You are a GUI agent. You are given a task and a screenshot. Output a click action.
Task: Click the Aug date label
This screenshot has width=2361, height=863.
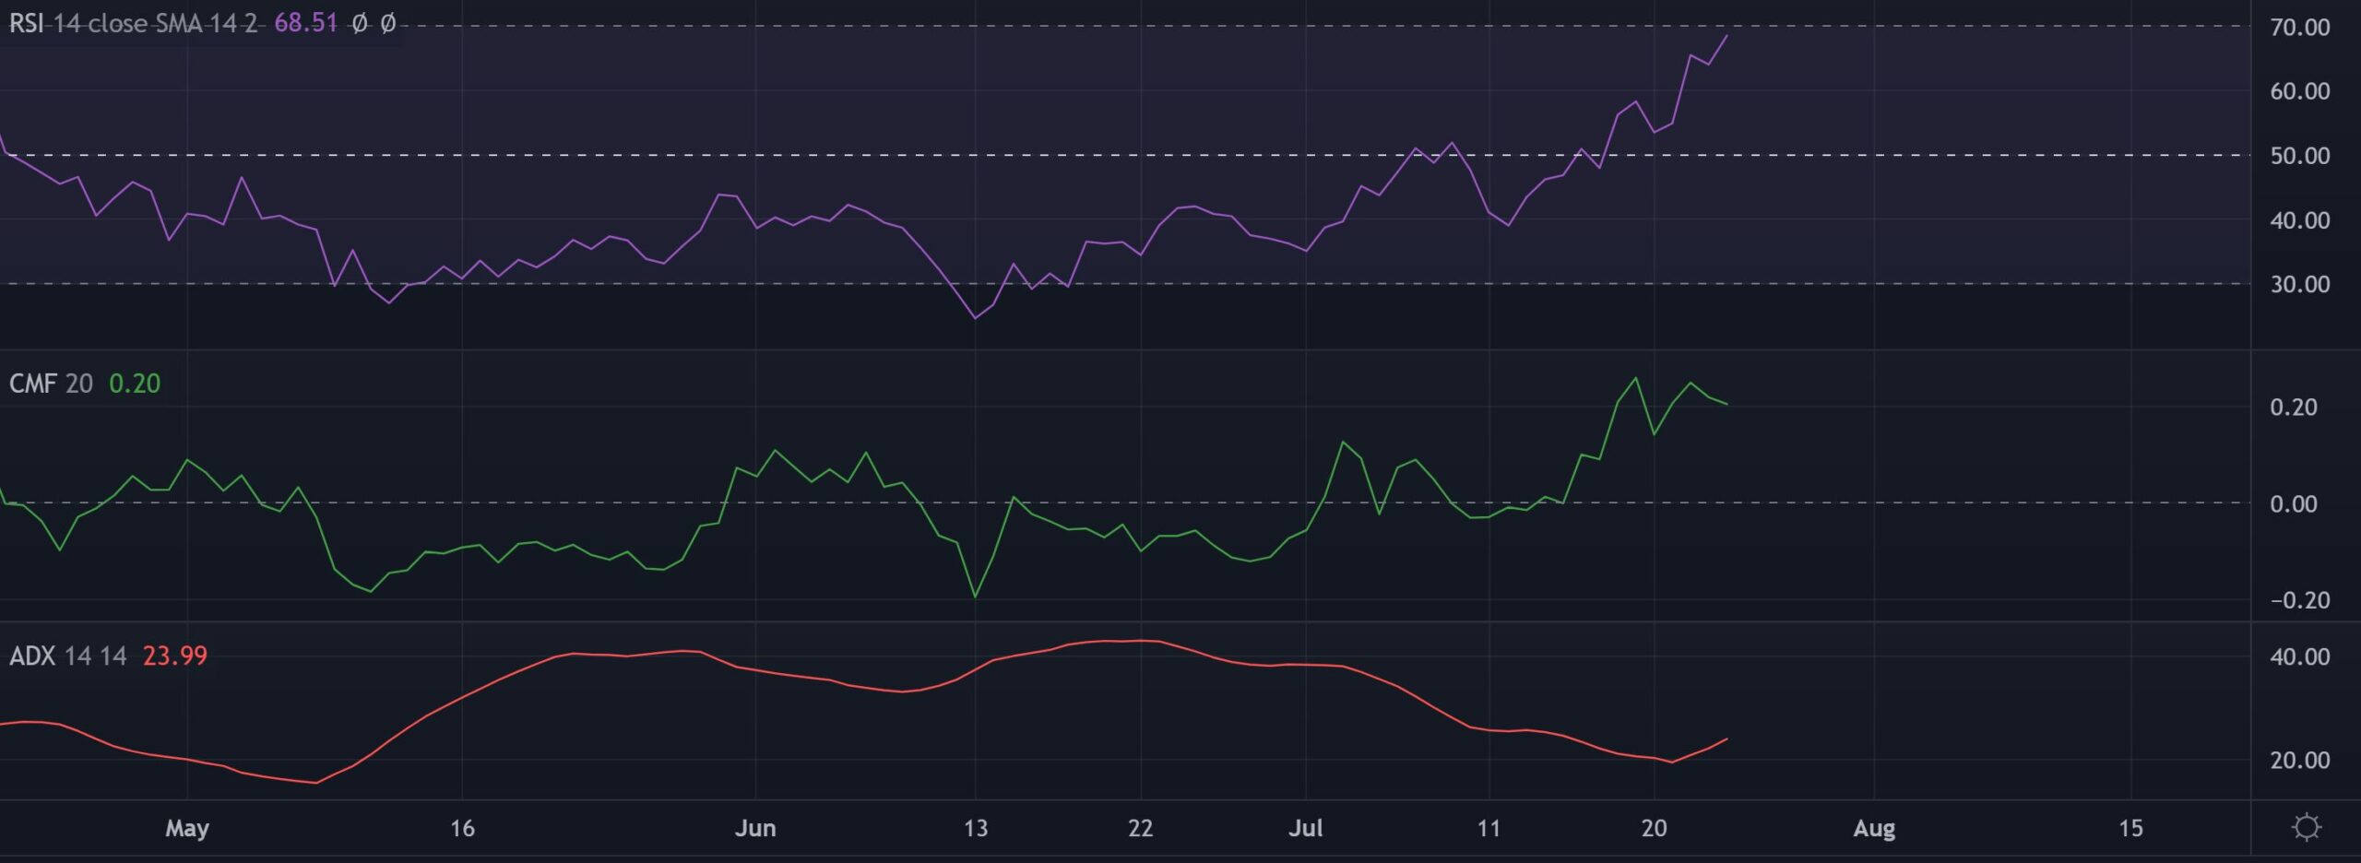click(1875, 828)
